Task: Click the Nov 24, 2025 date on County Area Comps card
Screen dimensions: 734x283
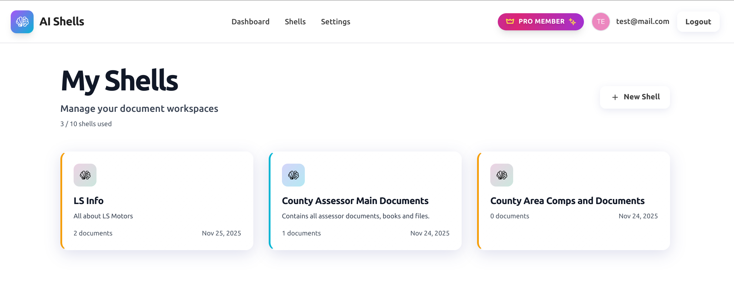Action: 638,216
